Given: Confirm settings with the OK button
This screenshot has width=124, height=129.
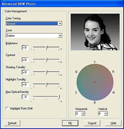Looking at the screenshot, I should coord(70,123).
